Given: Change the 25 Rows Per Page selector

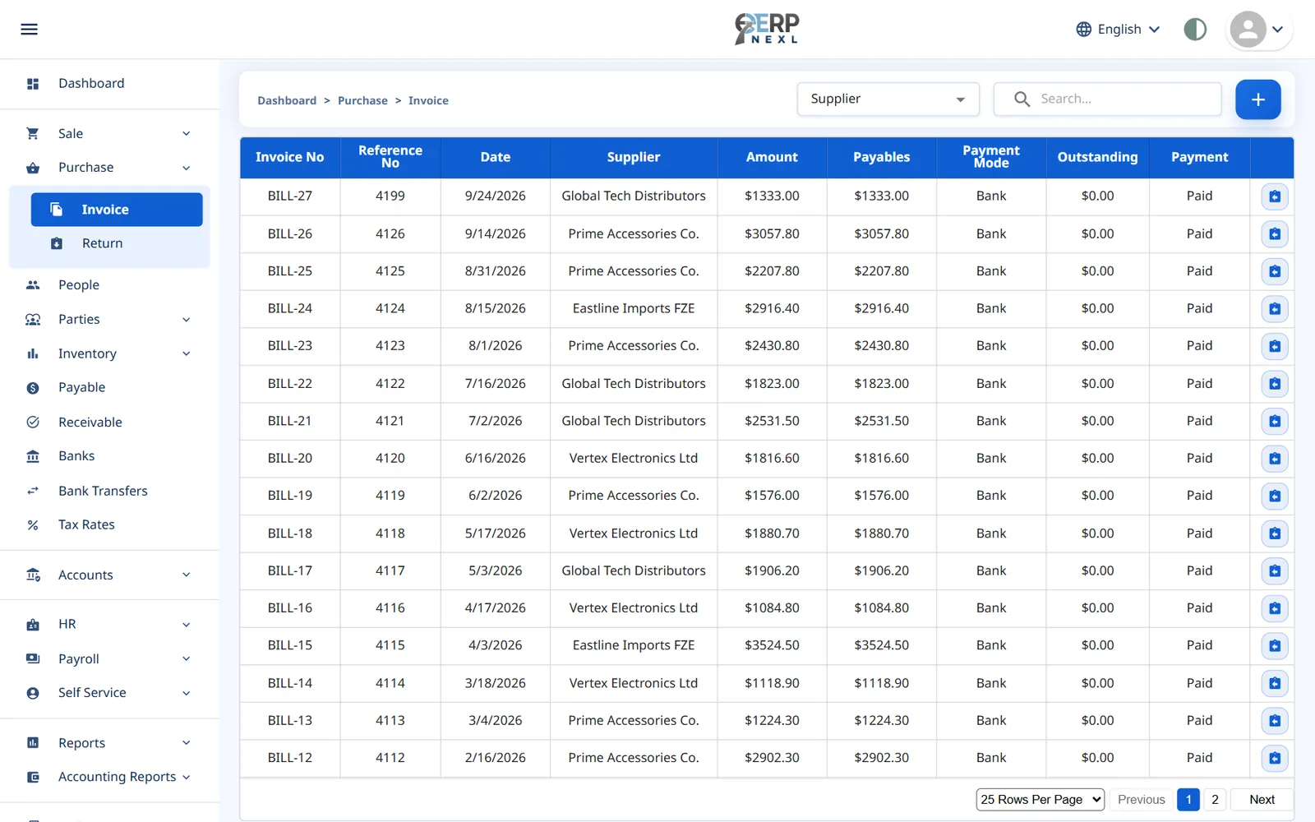Looking at the screenshot, I should pyautogui.click(x=1040, y=800).
